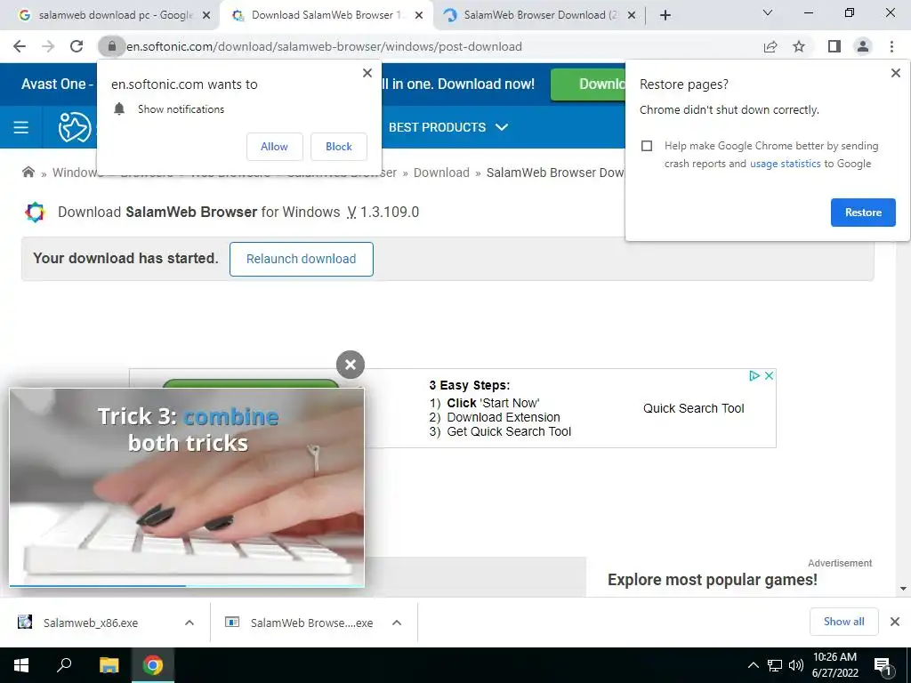Click Relaunch download button
Image resolution: width=911 pixels, height=683 pixels.
pyautogui.click(x=301, y=259)
